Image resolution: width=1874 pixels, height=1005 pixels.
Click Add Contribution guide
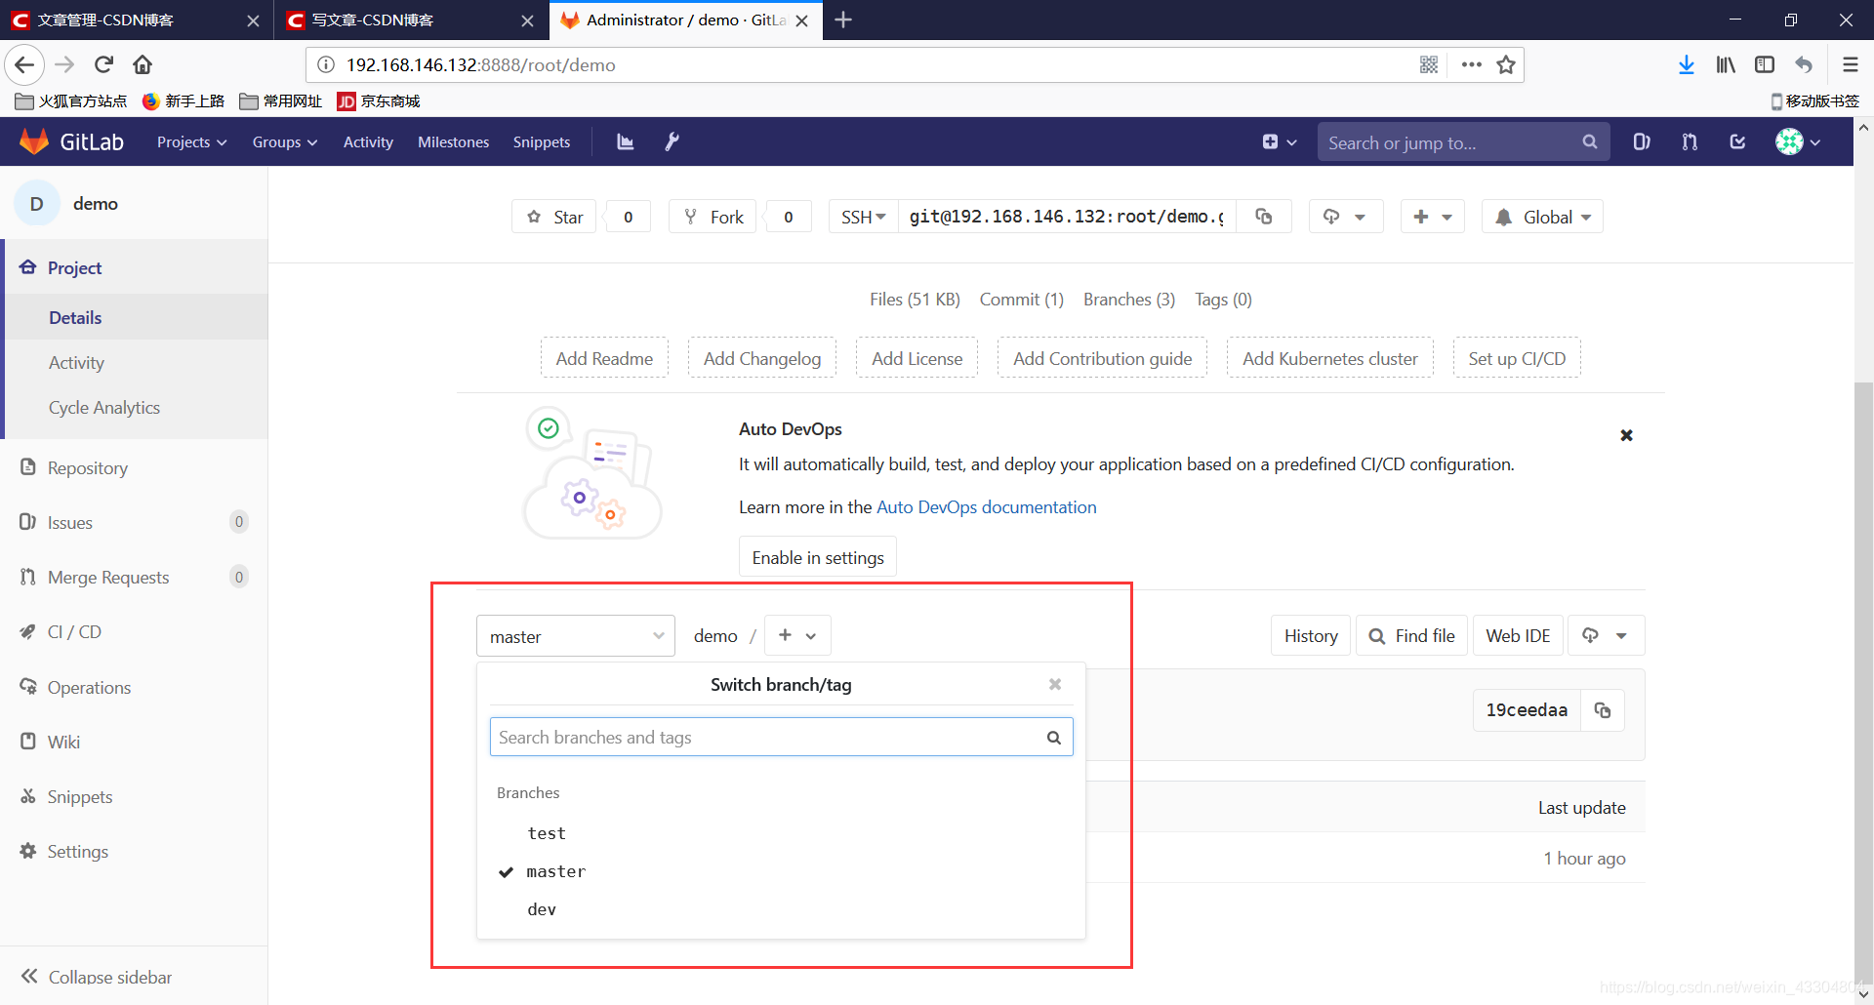(1102, 358)
